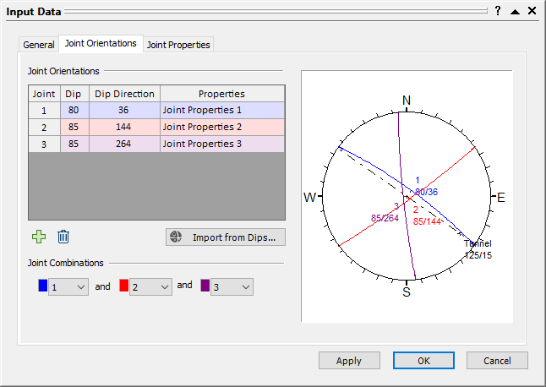The image size is (546, 387).
Task: Select Dip Direction cell value 36
Action: pyautogui.click(x=124, y=111)
